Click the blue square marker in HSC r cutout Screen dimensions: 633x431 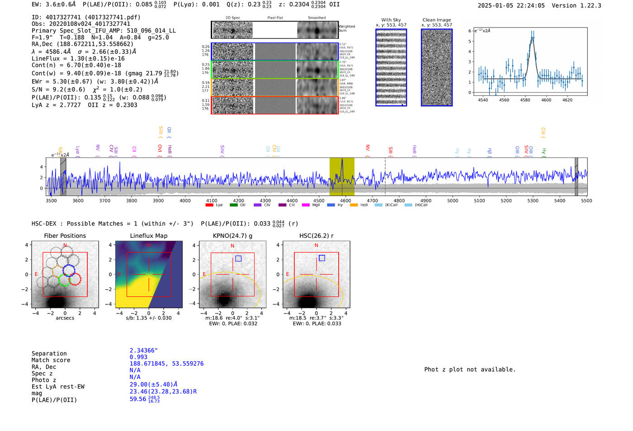(x=322, y=258)
